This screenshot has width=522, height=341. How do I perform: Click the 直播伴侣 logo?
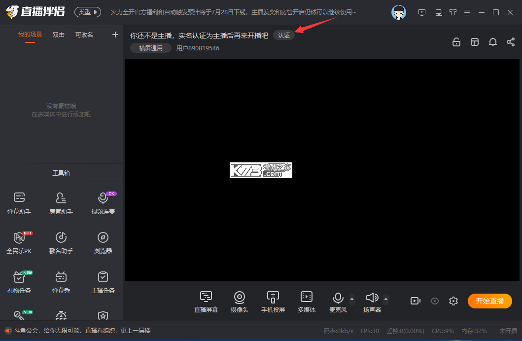(35, 12)
